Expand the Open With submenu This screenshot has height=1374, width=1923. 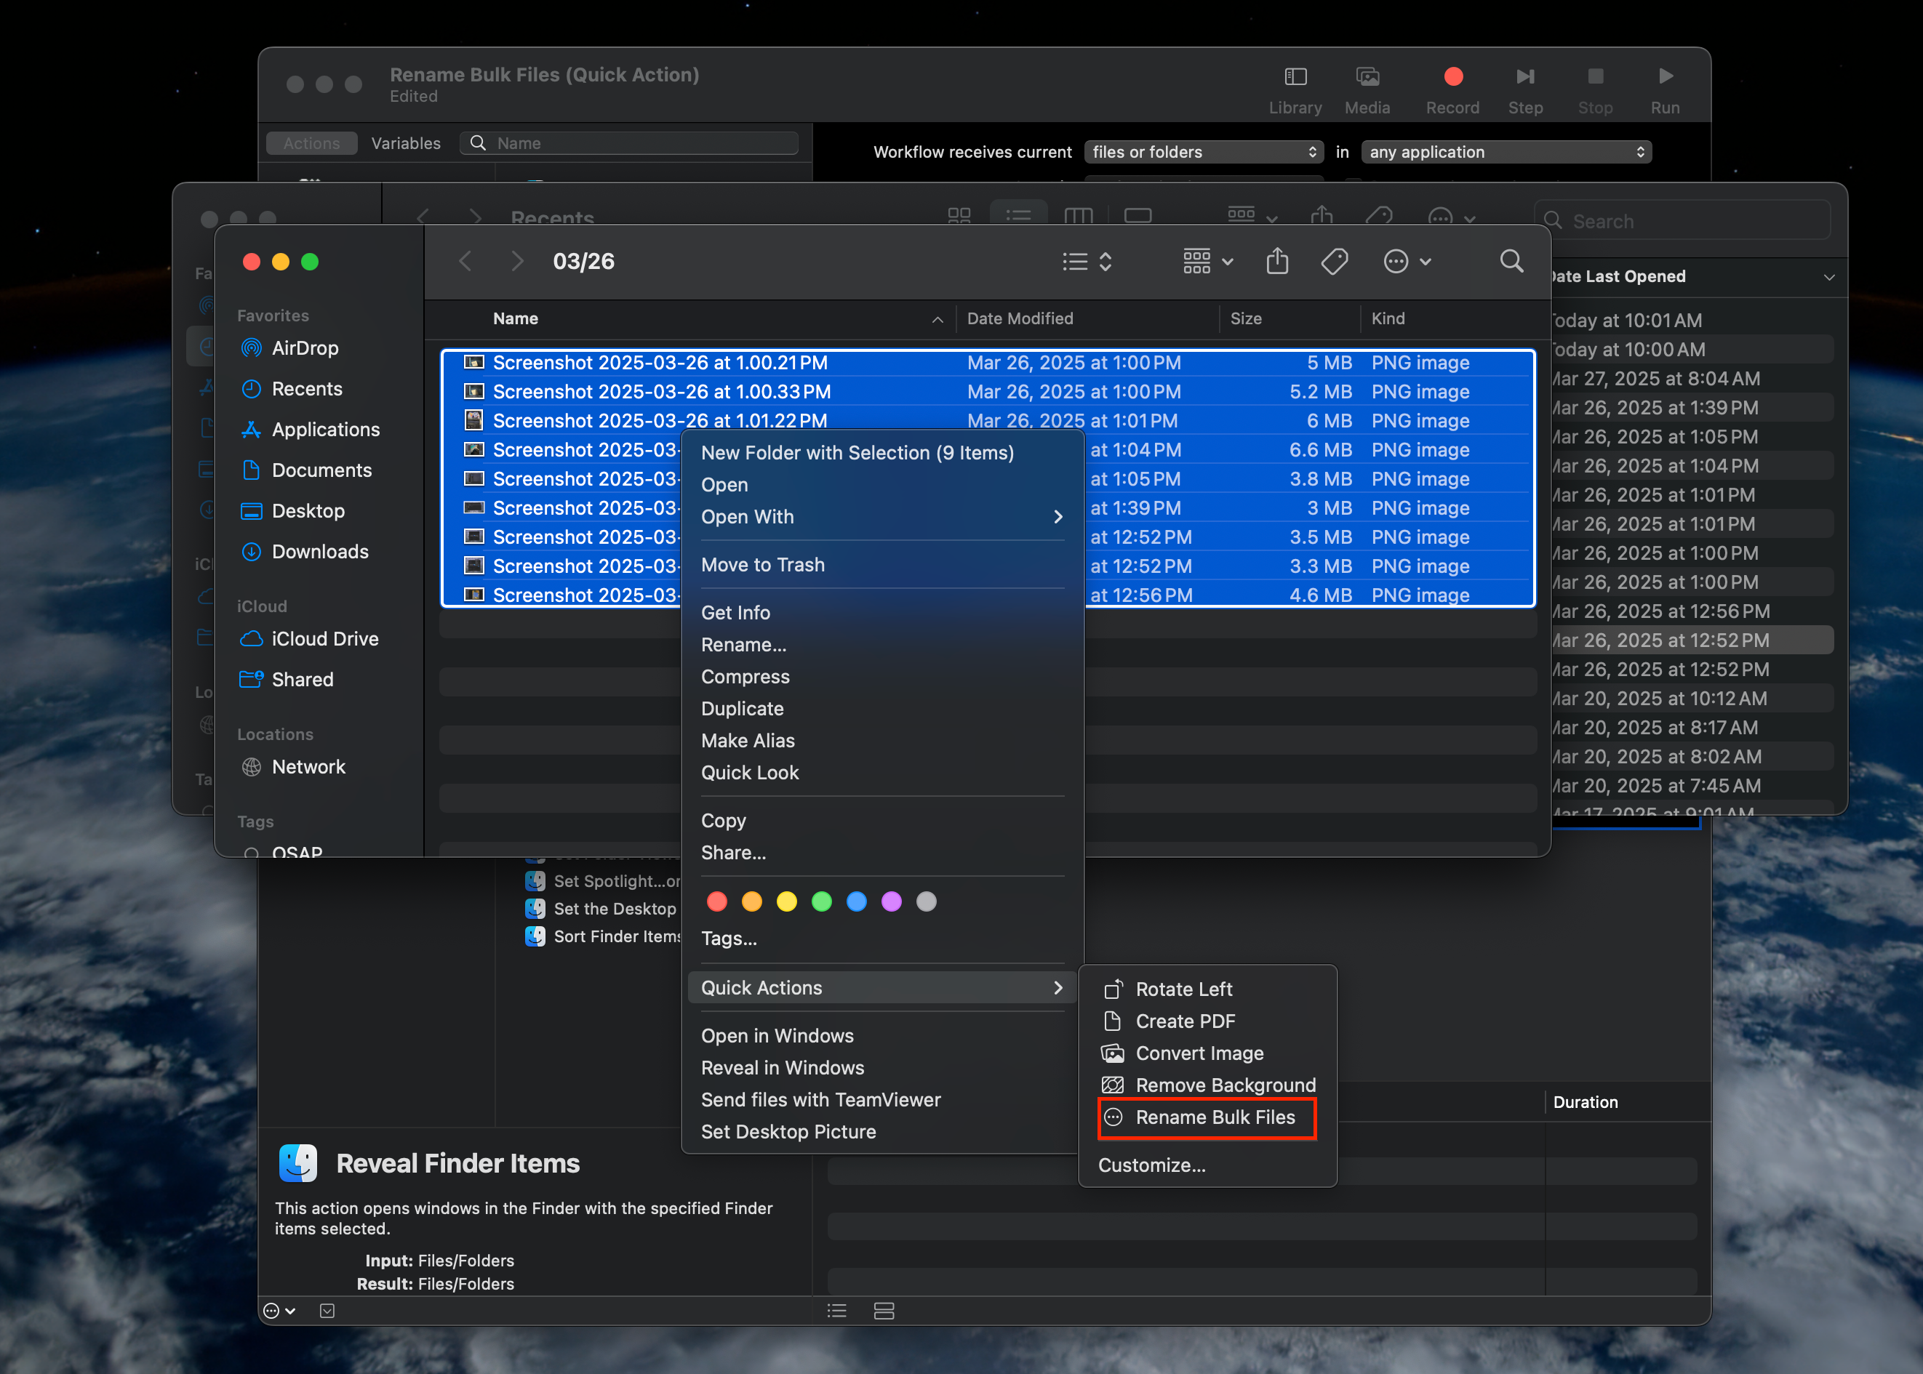[882, 517]
